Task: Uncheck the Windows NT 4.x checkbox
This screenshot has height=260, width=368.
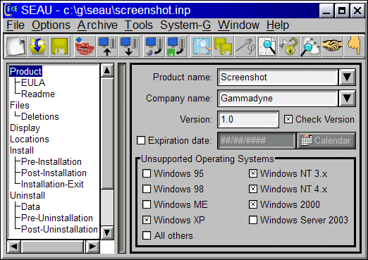Action: 253,189
